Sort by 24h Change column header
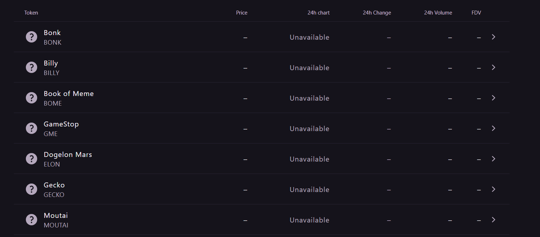Screen dimensions: 540x237 click(377, 13)
